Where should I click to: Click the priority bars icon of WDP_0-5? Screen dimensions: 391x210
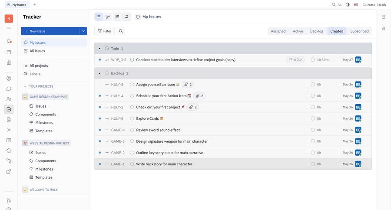107,60
